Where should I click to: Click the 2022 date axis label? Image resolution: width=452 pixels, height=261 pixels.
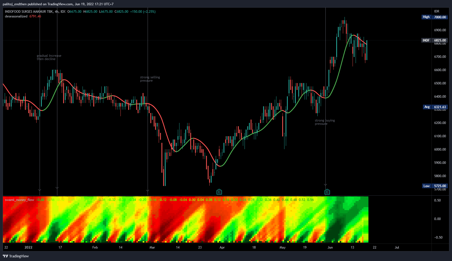28,247
